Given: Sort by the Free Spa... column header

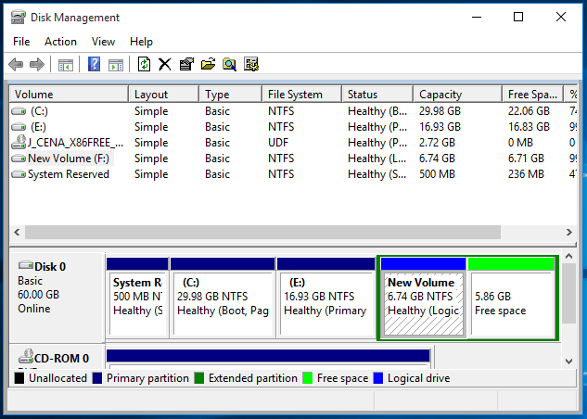Looking at the screenshot, I should tap(532, 95).
